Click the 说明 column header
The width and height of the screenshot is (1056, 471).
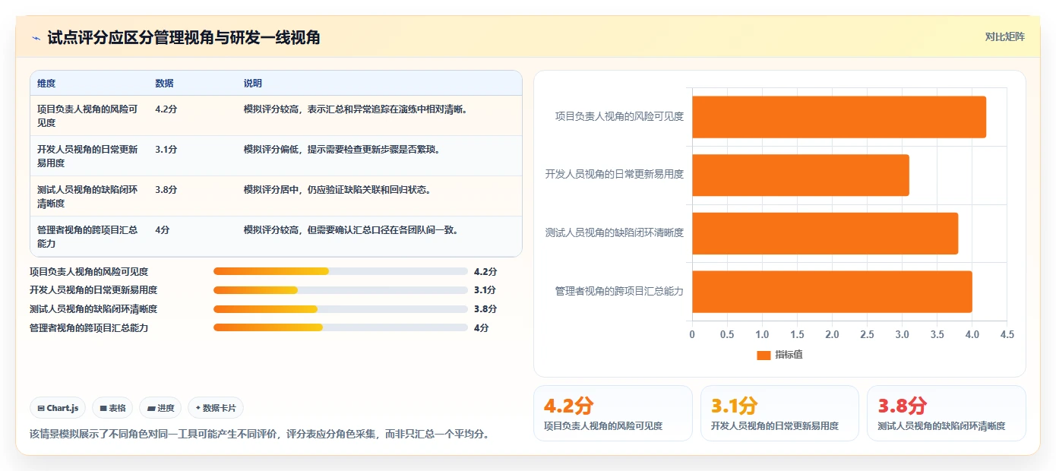pos(252,83)
